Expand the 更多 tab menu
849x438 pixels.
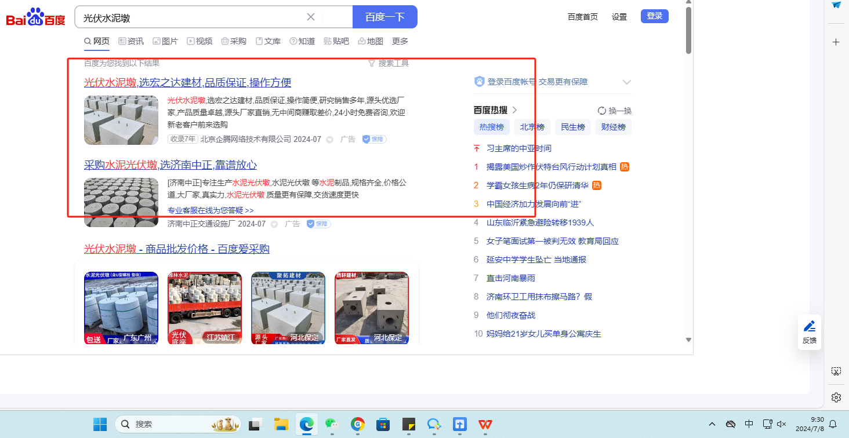[400, 41]
